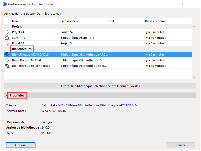Close the Gestionnaire de données locales dialog
This screenshot has height=151, width=201.
(195, 4)
